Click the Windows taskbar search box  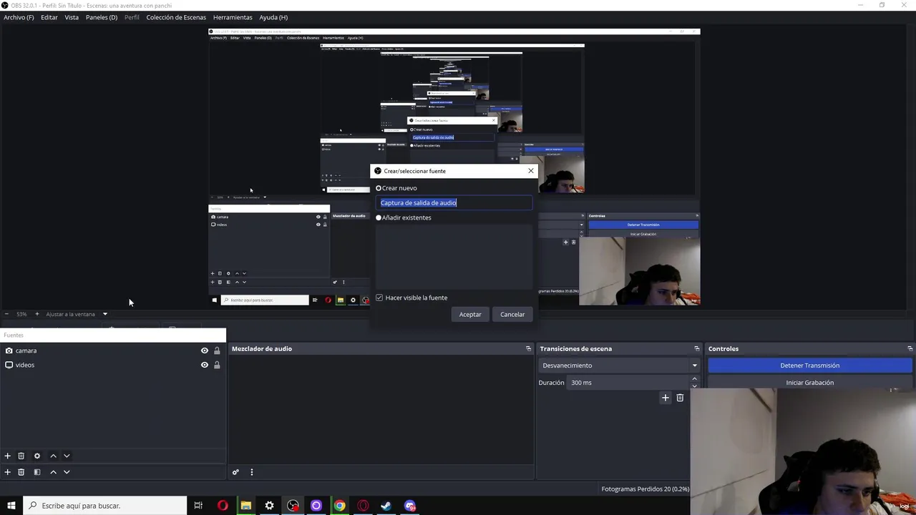point(105,506)
